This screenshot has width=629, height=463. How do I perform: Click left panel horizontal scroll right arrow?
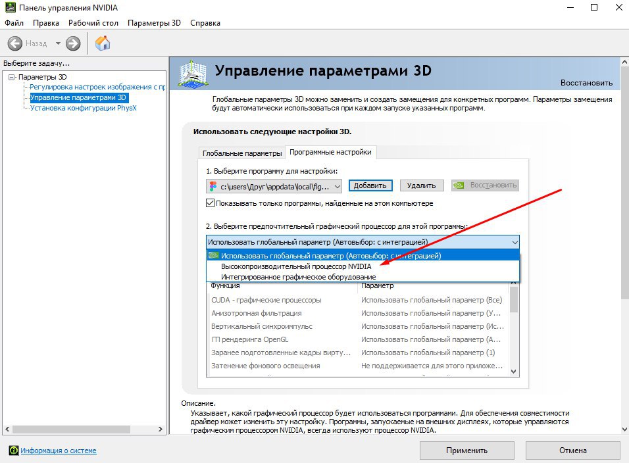coord(161,429)
